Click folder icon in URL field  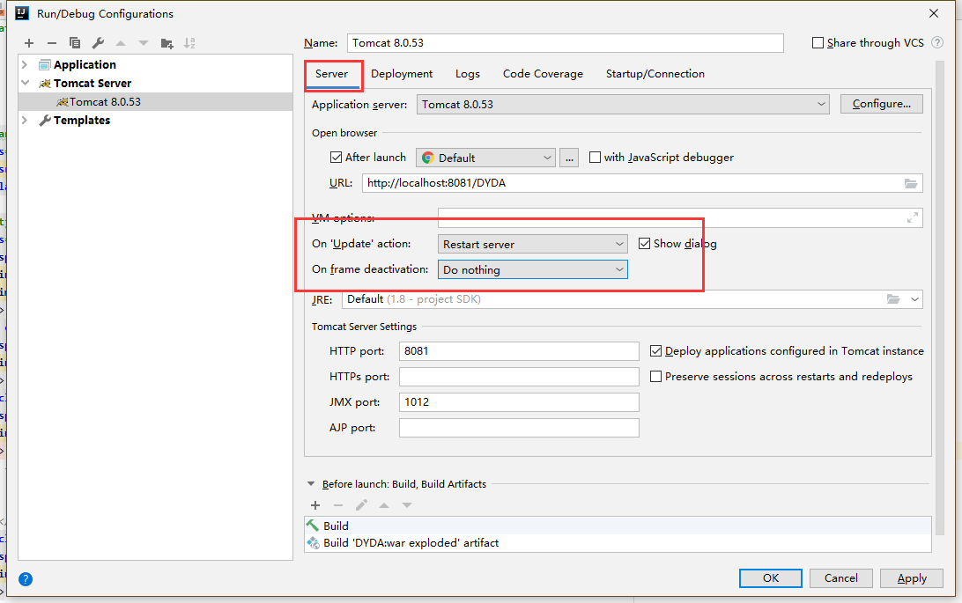coord(911,183)
